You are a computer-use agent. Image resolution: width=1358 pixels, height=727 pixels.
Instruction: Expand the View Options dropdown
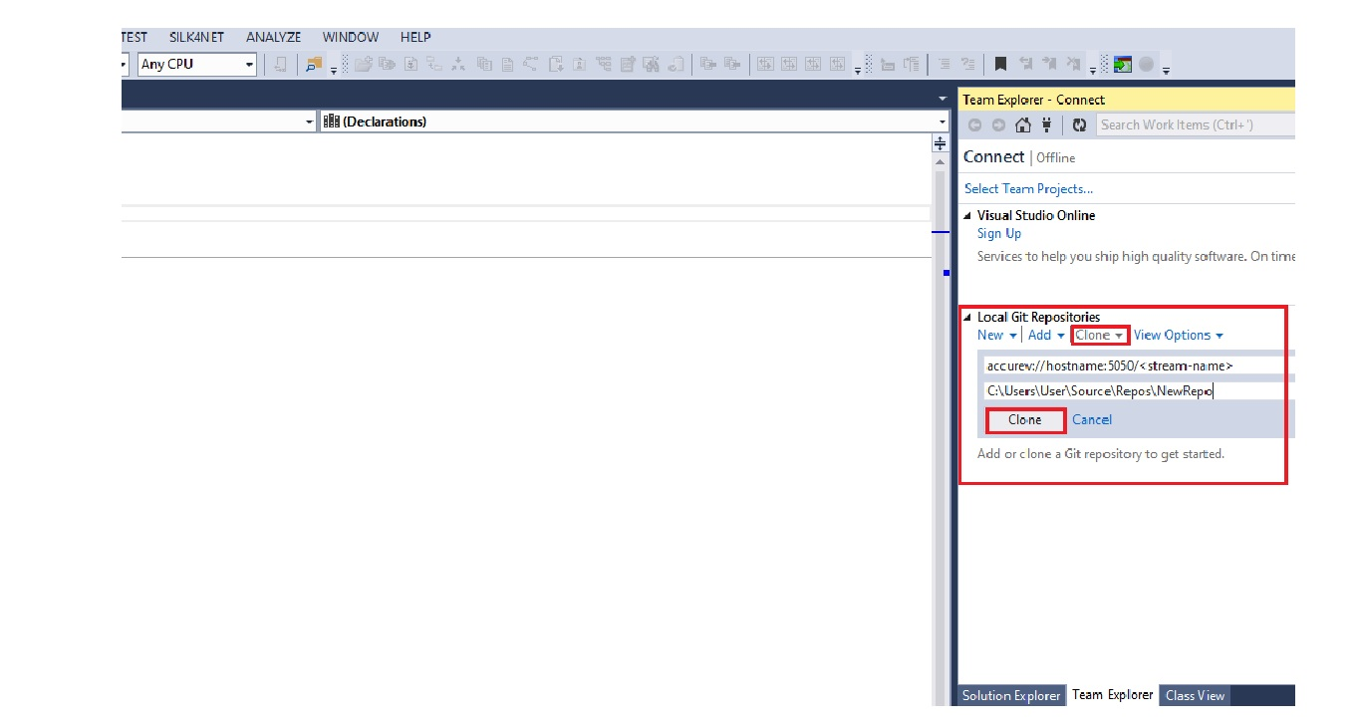click(x=1178, y=336)
